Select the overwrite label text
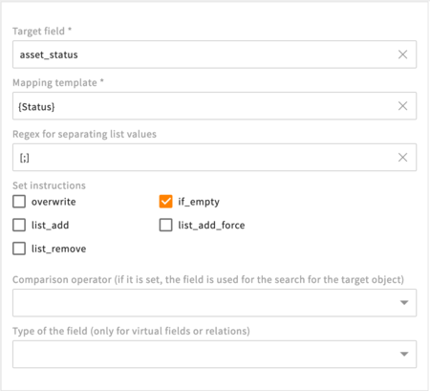Screen dimensions: 430x391 (x=54, y=202)
